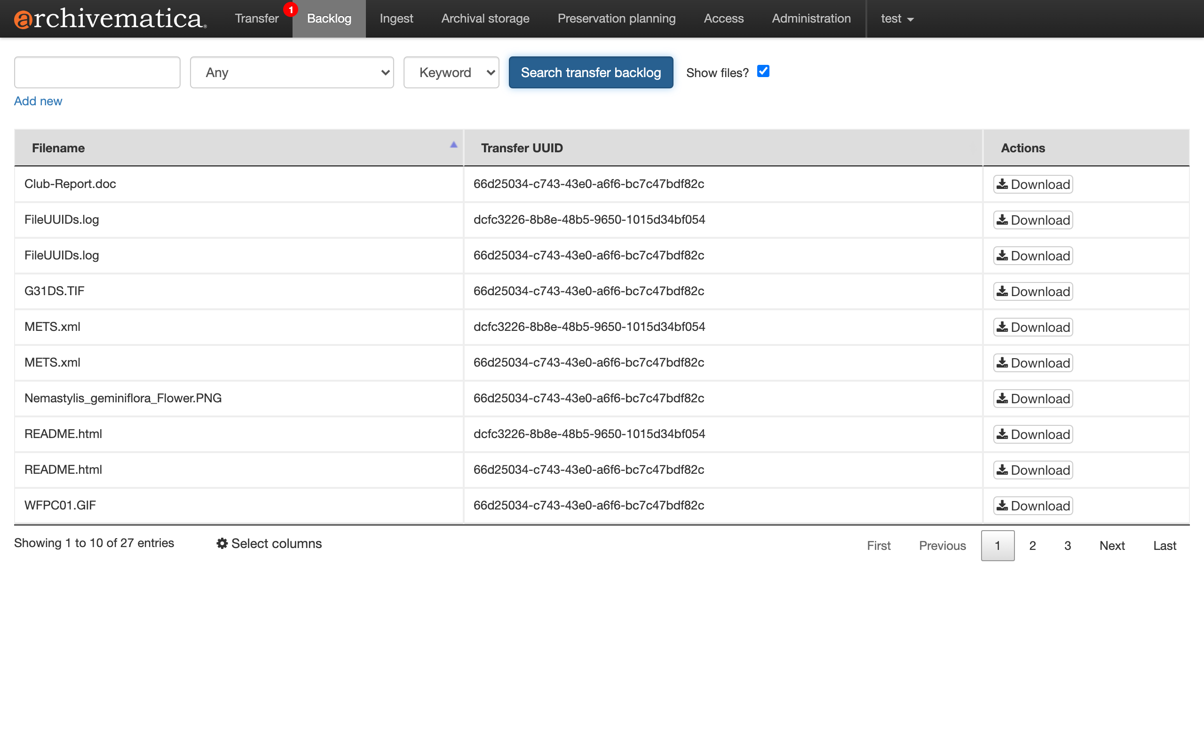Click the G31DS.TIF filename cell
This screenshot has width=1204, height=752.
tap(239, 291)
